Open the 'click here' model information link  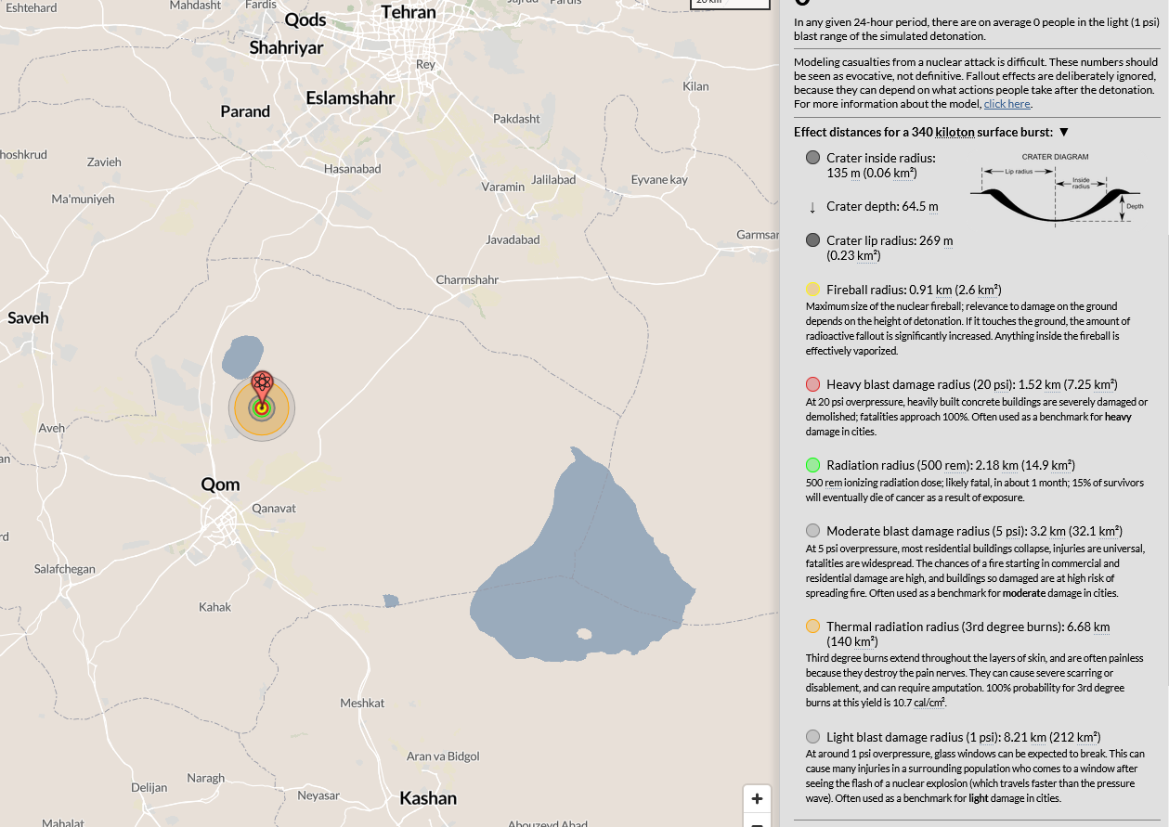coord(1007,104)
